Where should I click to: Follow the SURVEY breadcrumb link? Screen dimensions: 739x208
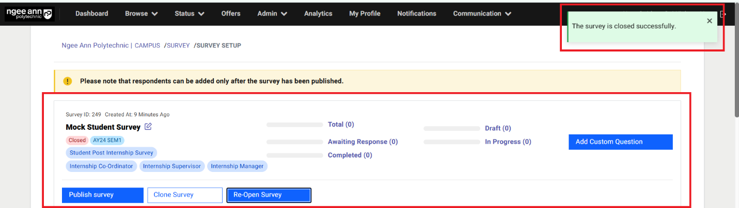(x=178, y=46)
